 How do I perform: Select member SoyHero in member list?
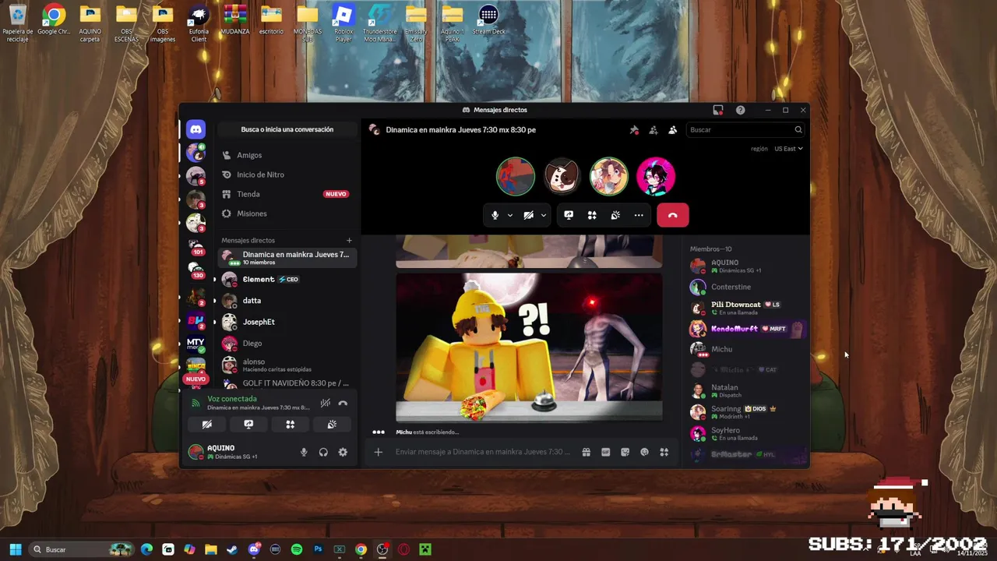tap(746, 433)
